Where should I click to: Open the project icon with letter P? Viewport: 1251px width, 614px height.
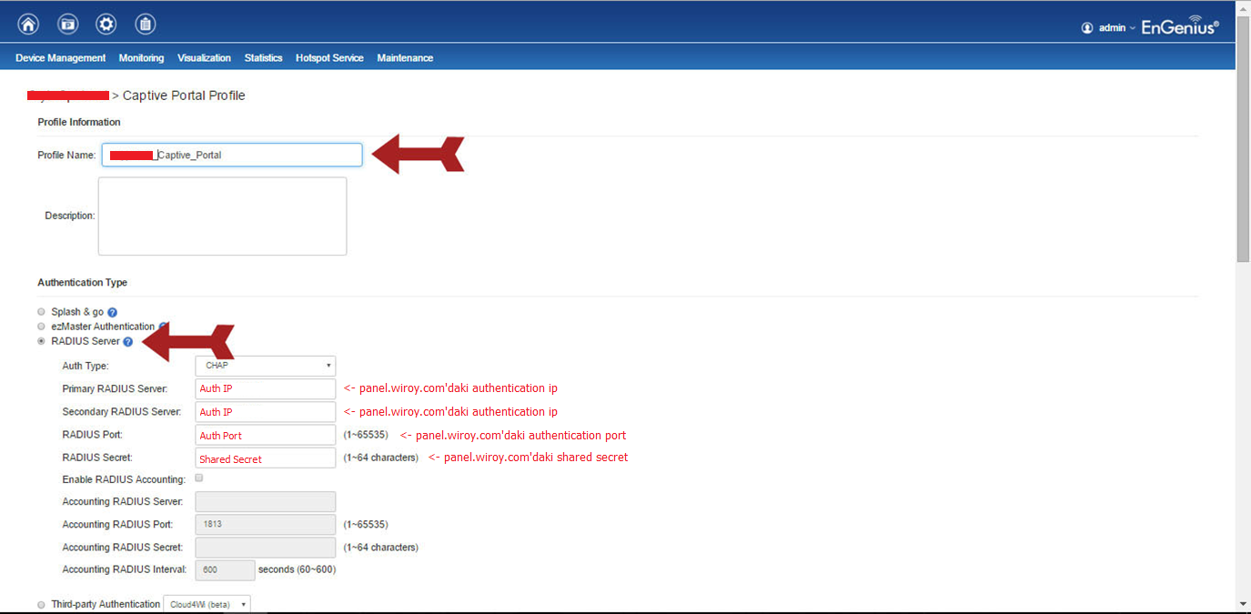tap(67, 25)
